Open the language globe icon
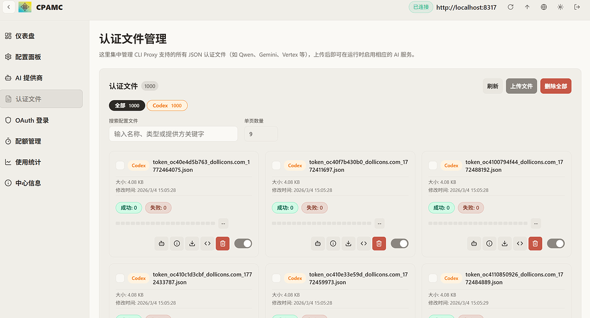Screen dimensions: 590x318 click(544, 7)
